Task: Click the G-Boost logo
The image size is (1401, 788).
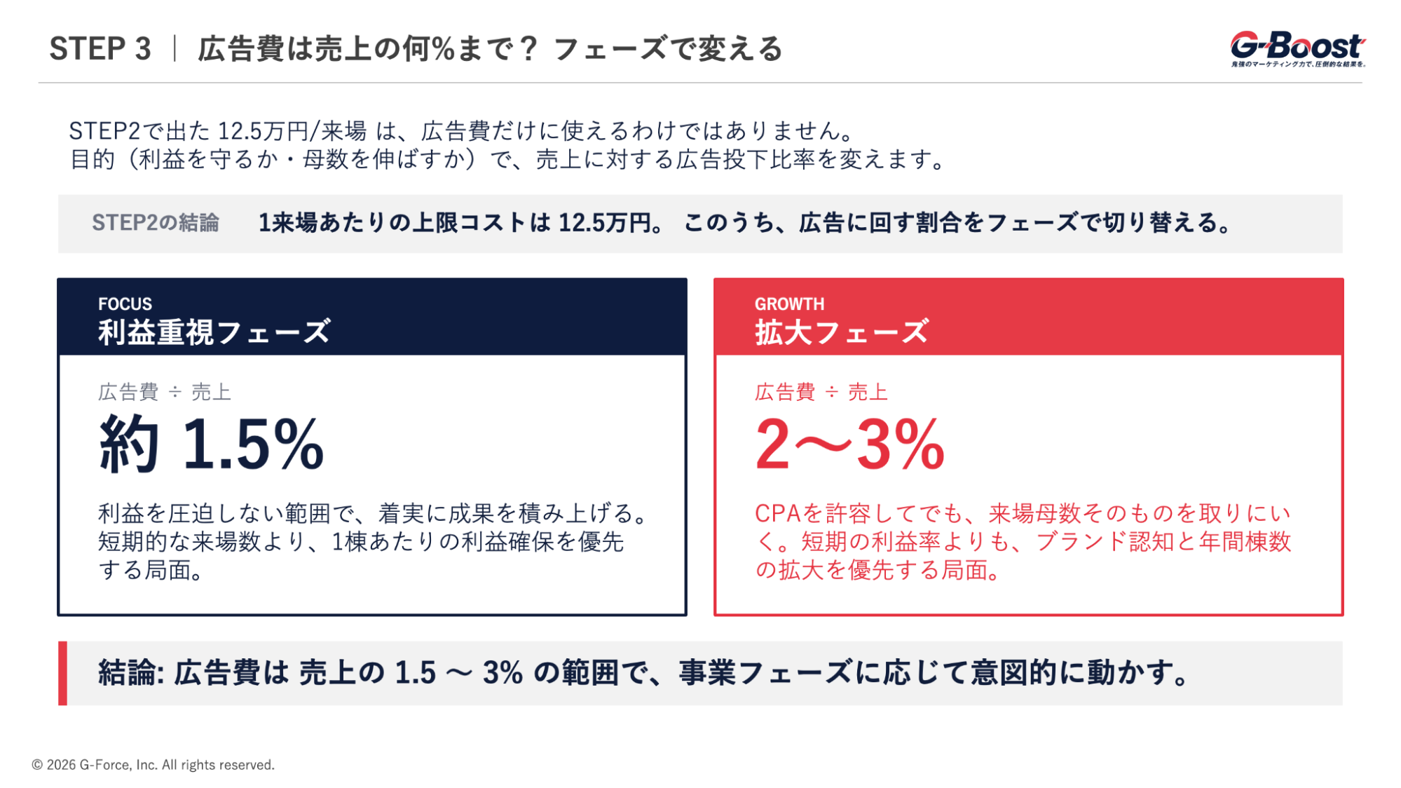Action: coord(1297,46)
